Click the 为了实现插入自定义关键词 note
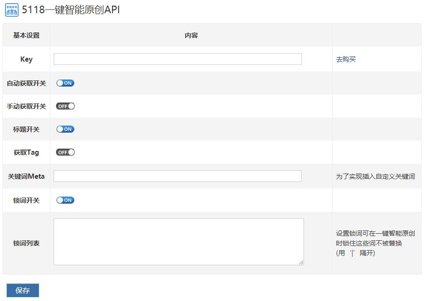The width and height of the screenshot is (424, 301). 376,176
